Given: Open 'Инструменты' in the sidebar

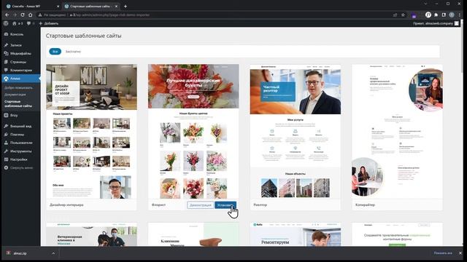Looking at the screenshot, I should [20, 151].
